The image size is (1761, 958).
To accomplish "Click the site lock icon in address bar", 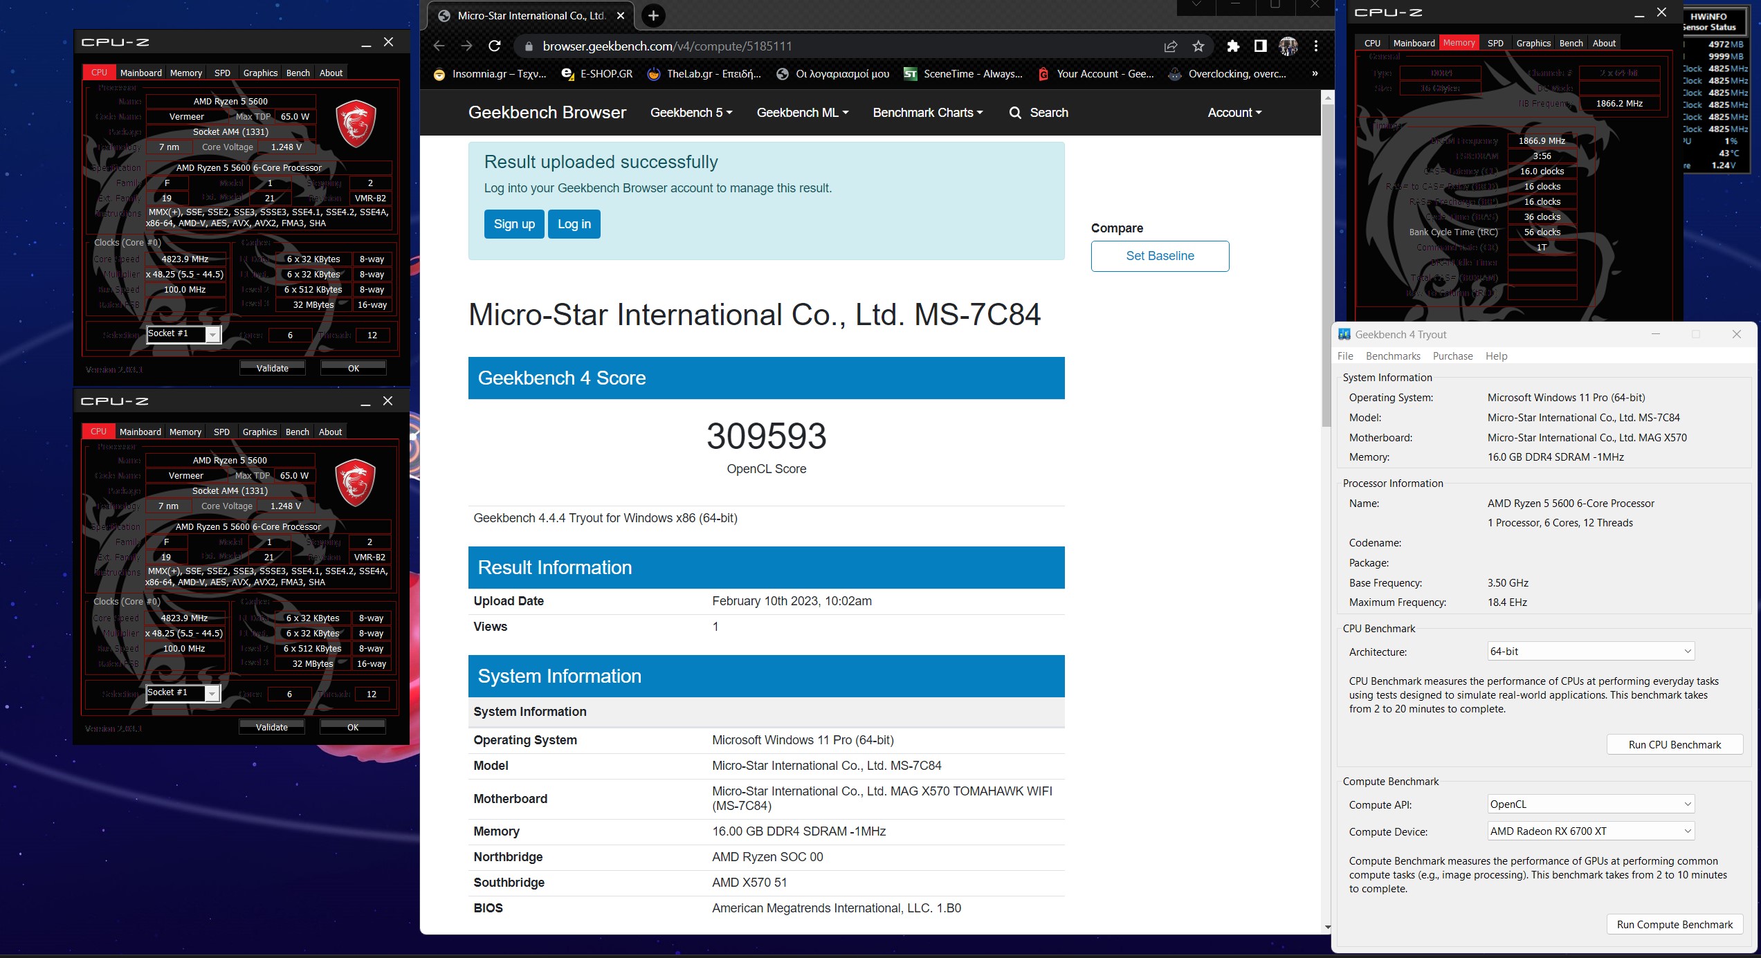I will pos(529,46).
